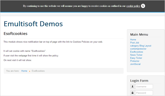Open the cookie policy link
The width and height of the screenshot is (165, 96).
[x=133, y=6]
